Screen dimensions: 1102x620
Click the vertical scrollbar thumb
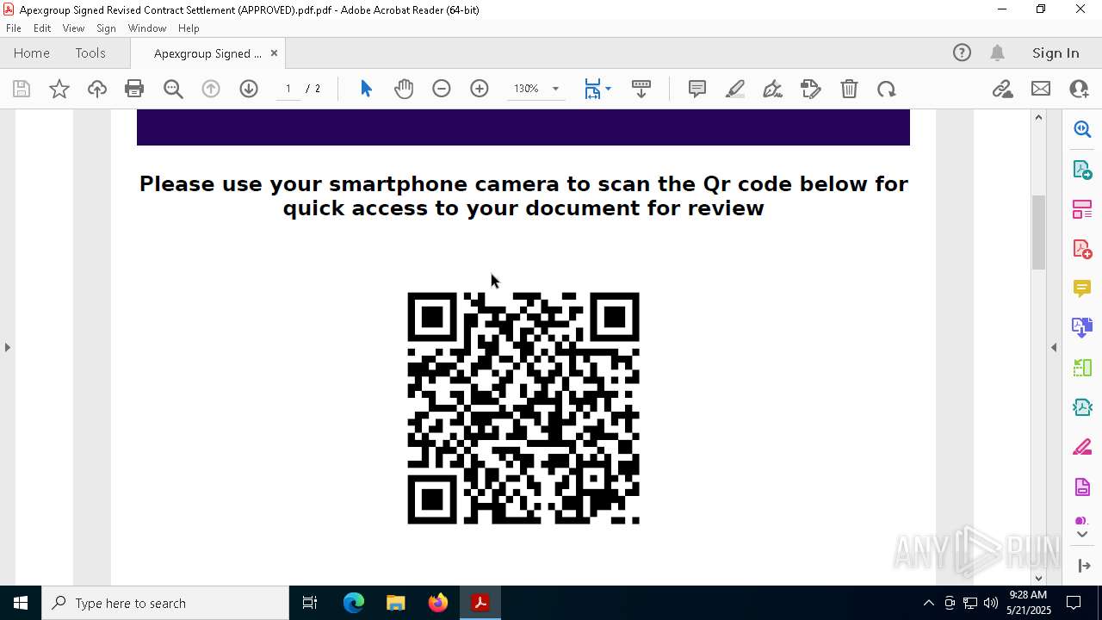pos(1038,232)
